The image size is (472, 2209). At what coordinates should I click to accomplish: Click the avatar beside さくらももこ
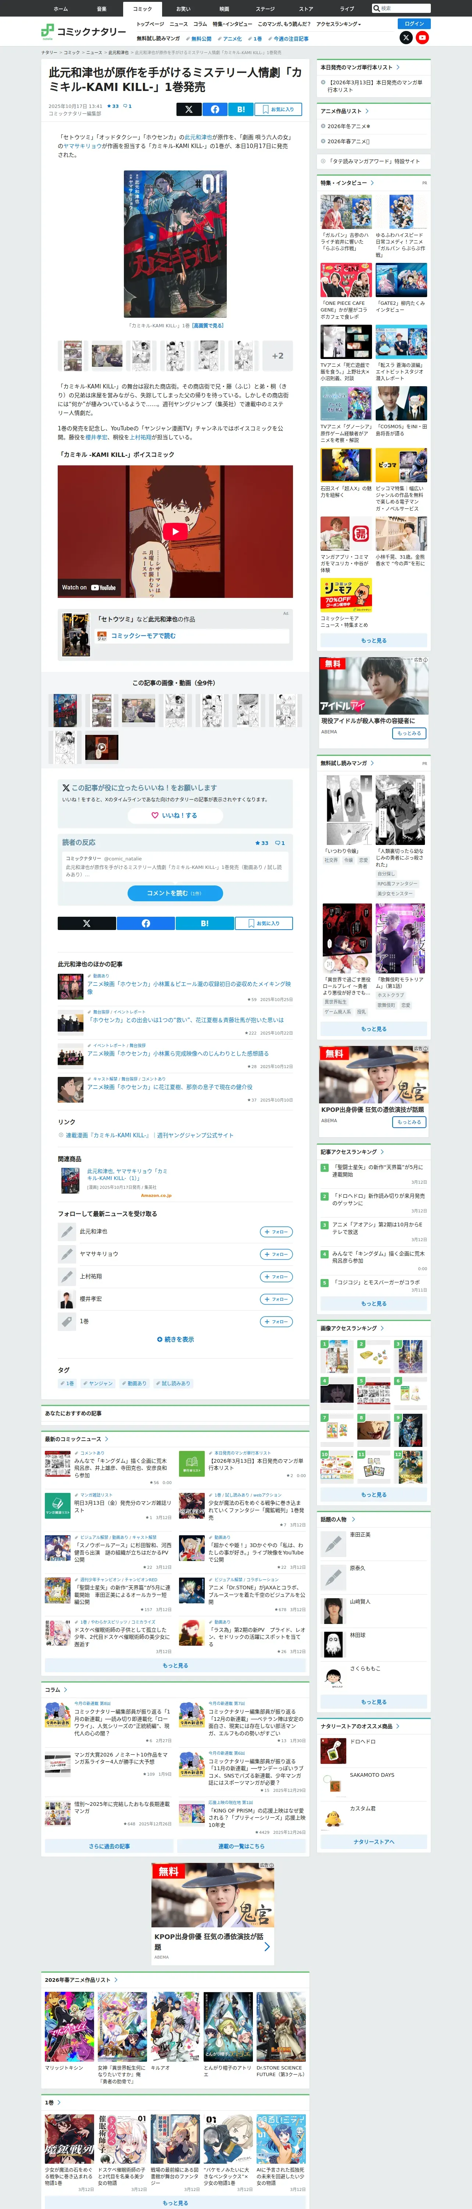(333, 1677)
